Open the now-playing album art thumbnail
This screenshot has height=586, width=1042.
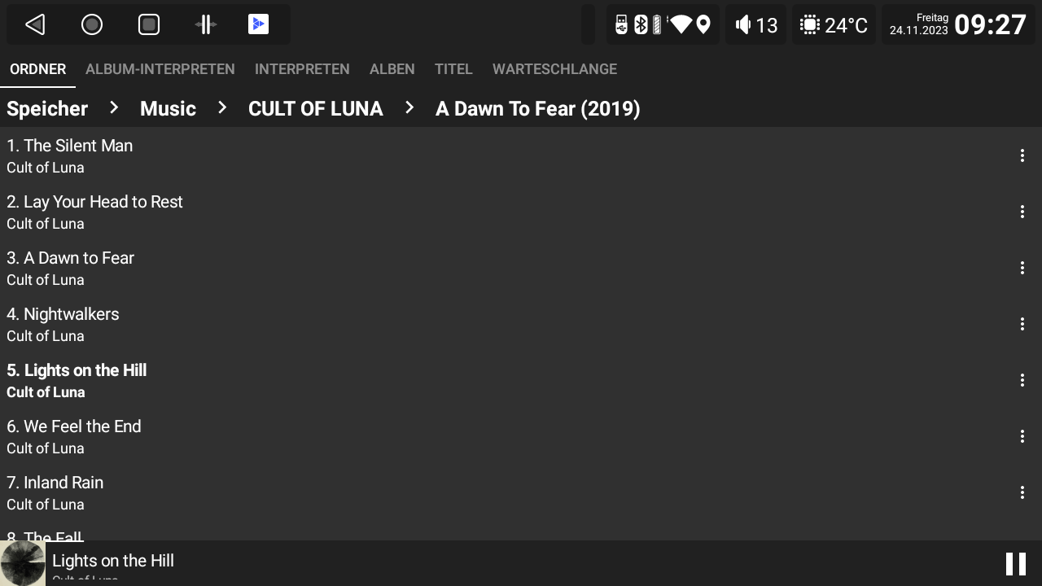23,563
